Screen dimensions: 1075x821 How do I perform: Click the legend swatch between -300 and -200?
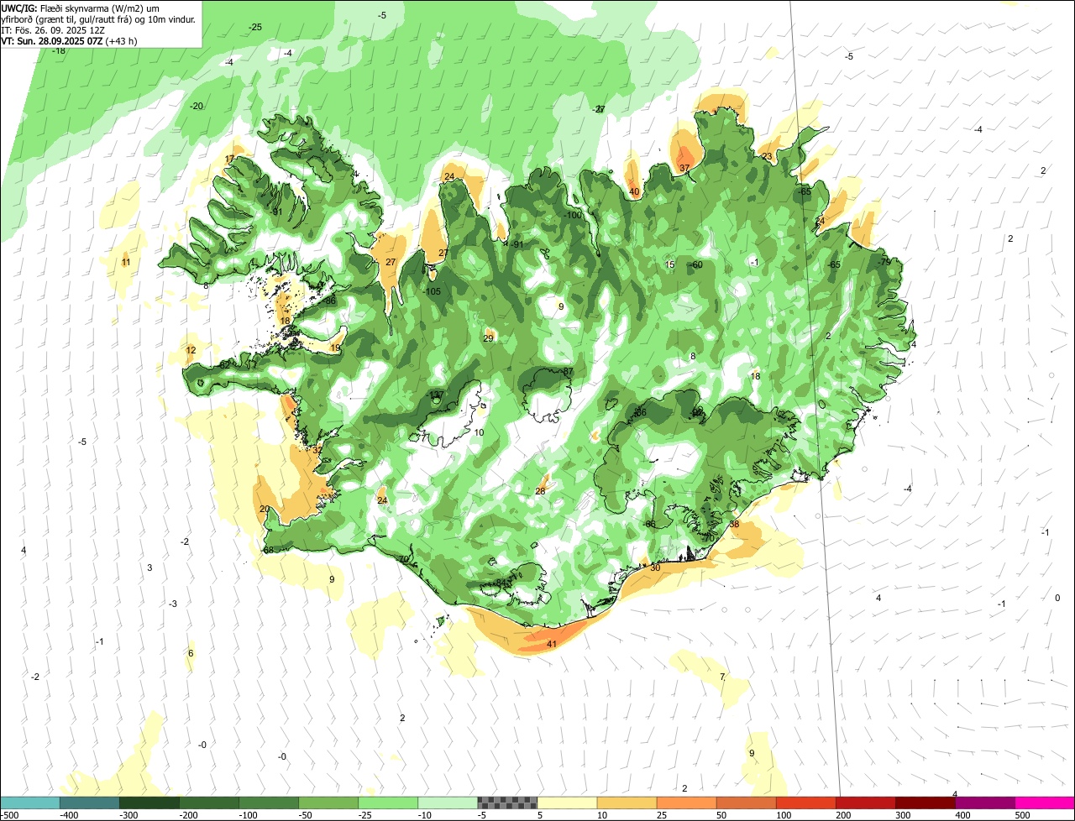click(149, 803)
